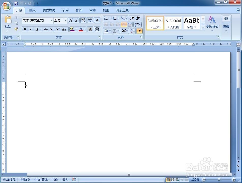Image resolution: width=242 pixels, height=183 pixels.
Task: Apply the 标题 1 style
Action: pos(192,23)
